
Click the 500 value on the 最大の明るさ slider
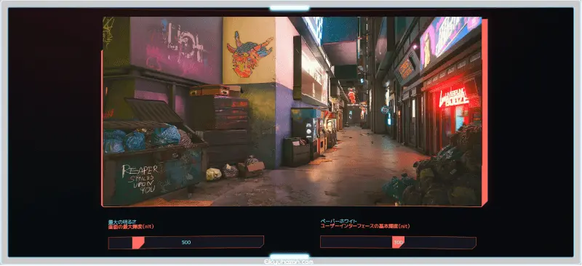(186, 243)
